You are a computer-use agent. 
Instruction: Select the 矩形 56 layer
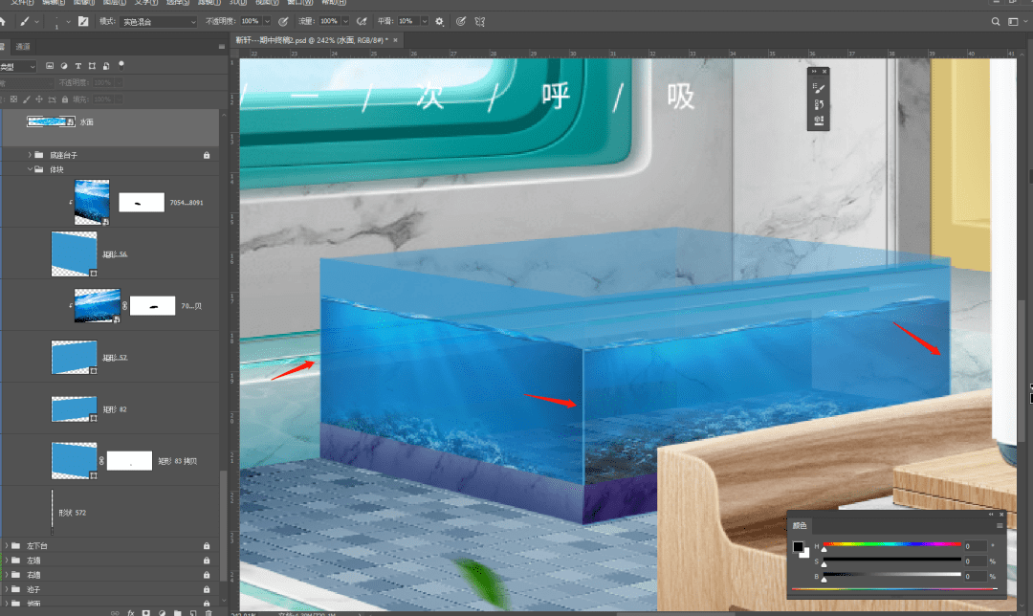(115, 254)
